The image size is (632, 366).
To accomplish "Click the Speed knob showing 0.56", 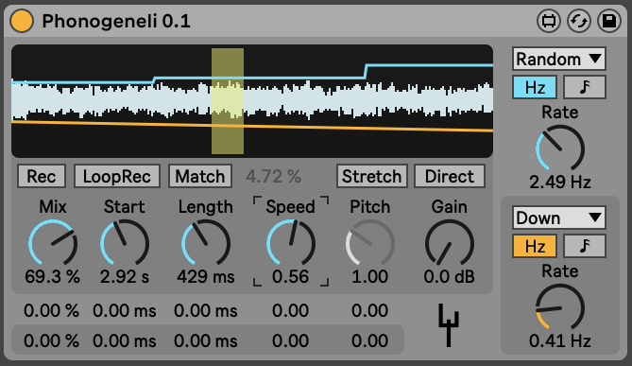I will coord(291,243).
